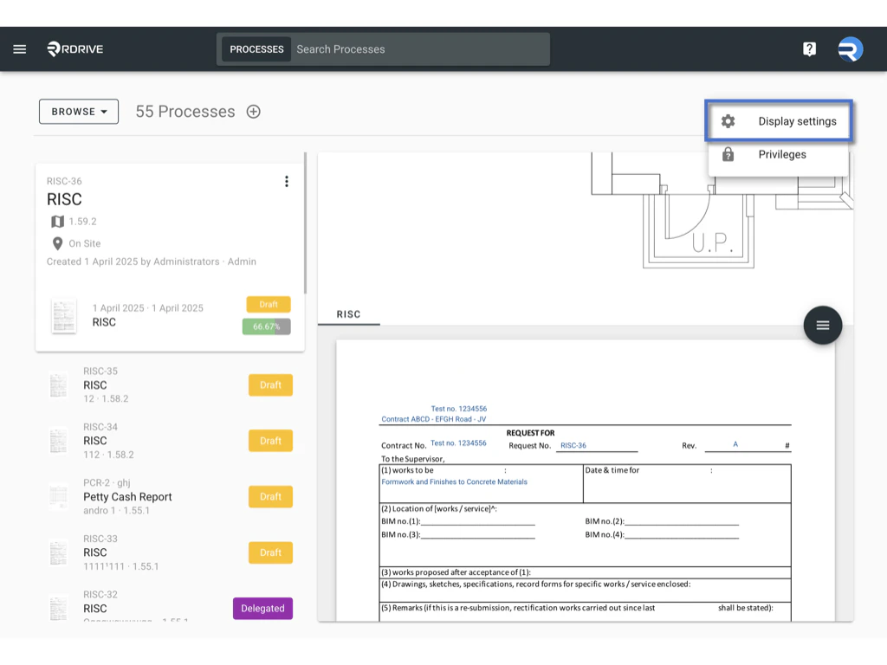Click Rev. value 'A' in form

click(735, 444)
